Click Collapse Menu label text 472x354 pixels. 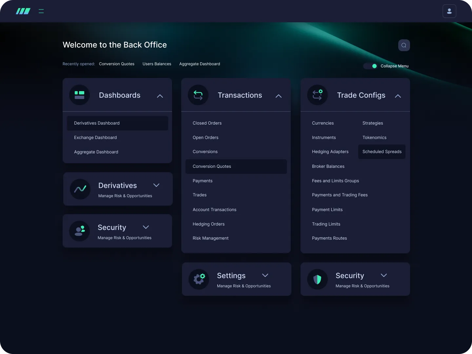(395, 66)
